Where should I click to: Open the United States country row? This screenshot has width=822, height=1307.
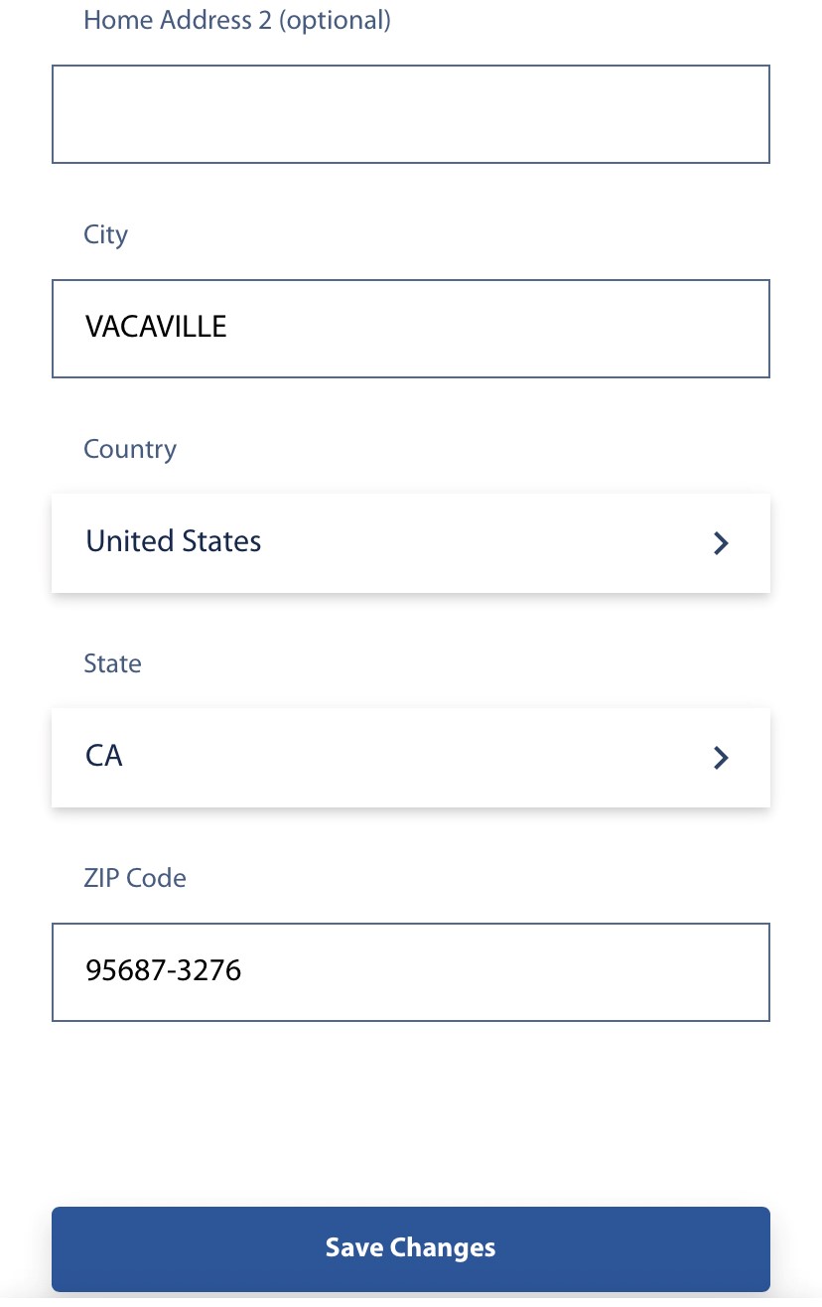(298, 543)
